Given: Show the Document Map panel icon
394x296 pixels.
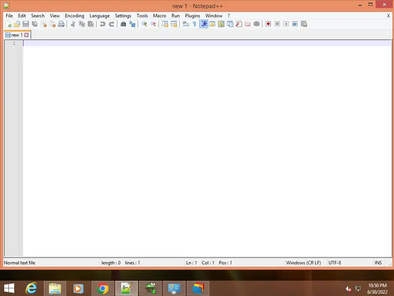Looking at the screenshot, I should [x=221, y=24].
